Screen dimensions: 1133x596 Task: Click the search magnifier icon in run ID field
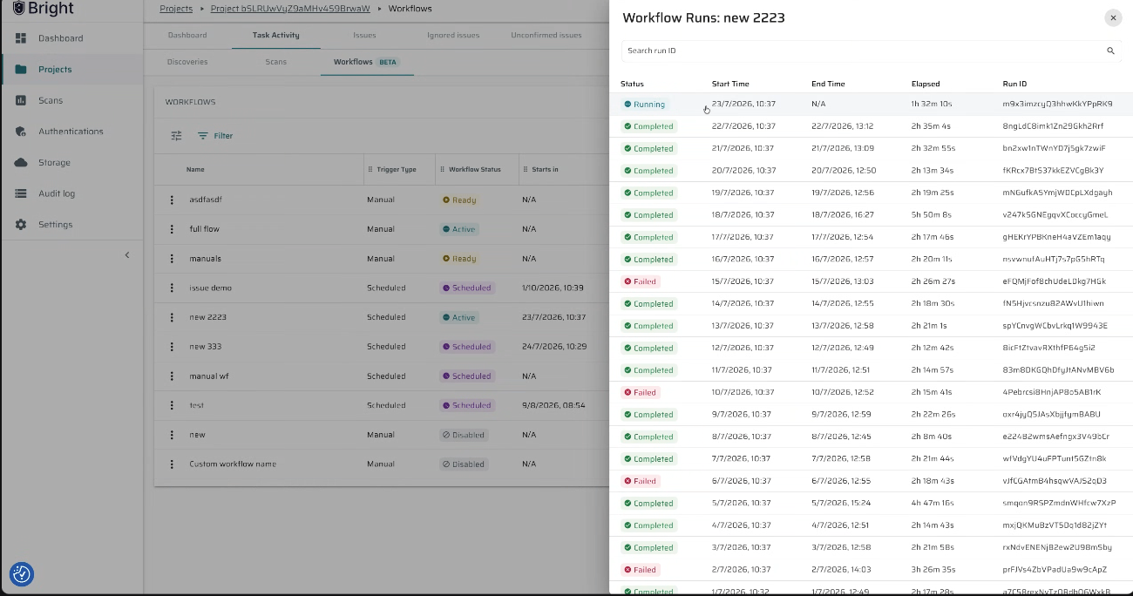pyautogui.click(x=1110, y=51)
